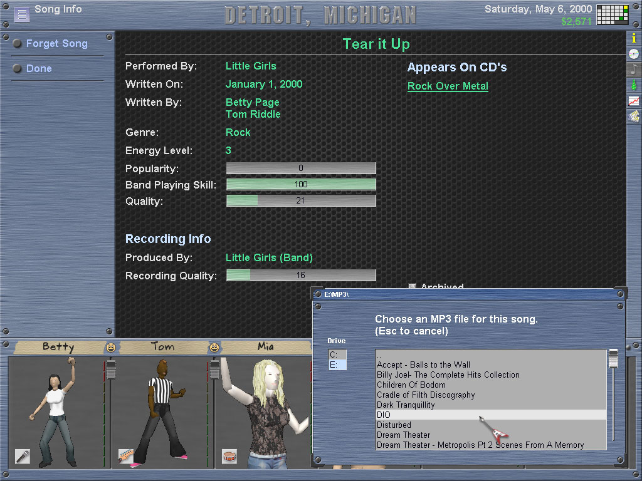Open the red line chart icon
Viewport: 642px width, 481px height.
point(634,101)
